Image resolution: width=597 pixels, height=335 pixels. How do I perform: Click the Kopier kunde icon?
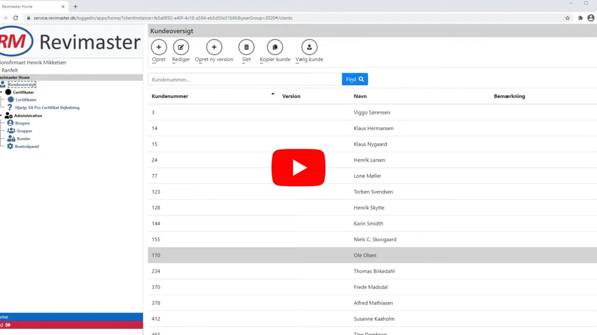pos(275,47)
